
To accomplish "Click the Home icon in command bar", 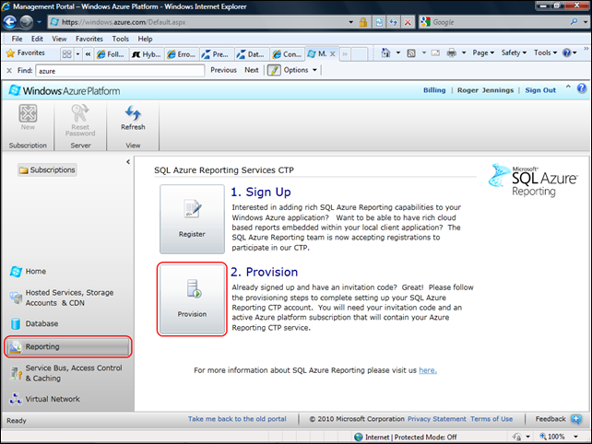I will click(x=385, y=53).
